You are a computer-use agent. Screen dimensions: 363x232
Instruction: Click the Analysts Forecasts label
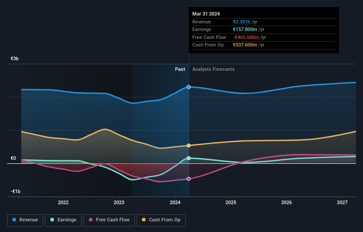click(214, 69)
